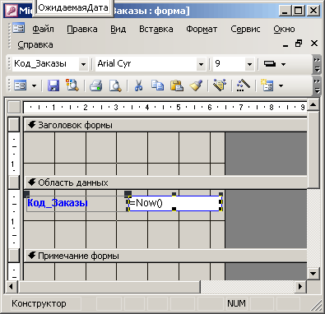Click the ОжидаемаяДата tooltip label
This screenshot has height=314, width=325.
(x=72, y=7)
